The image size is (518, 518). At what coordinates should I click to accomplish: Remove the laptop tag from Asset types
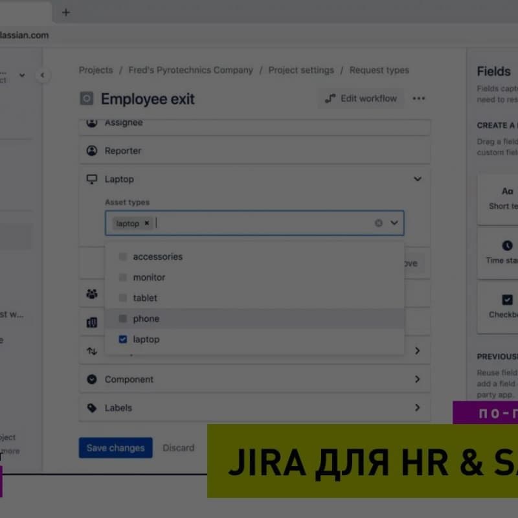pyautogui.click(x=147, y=223)
